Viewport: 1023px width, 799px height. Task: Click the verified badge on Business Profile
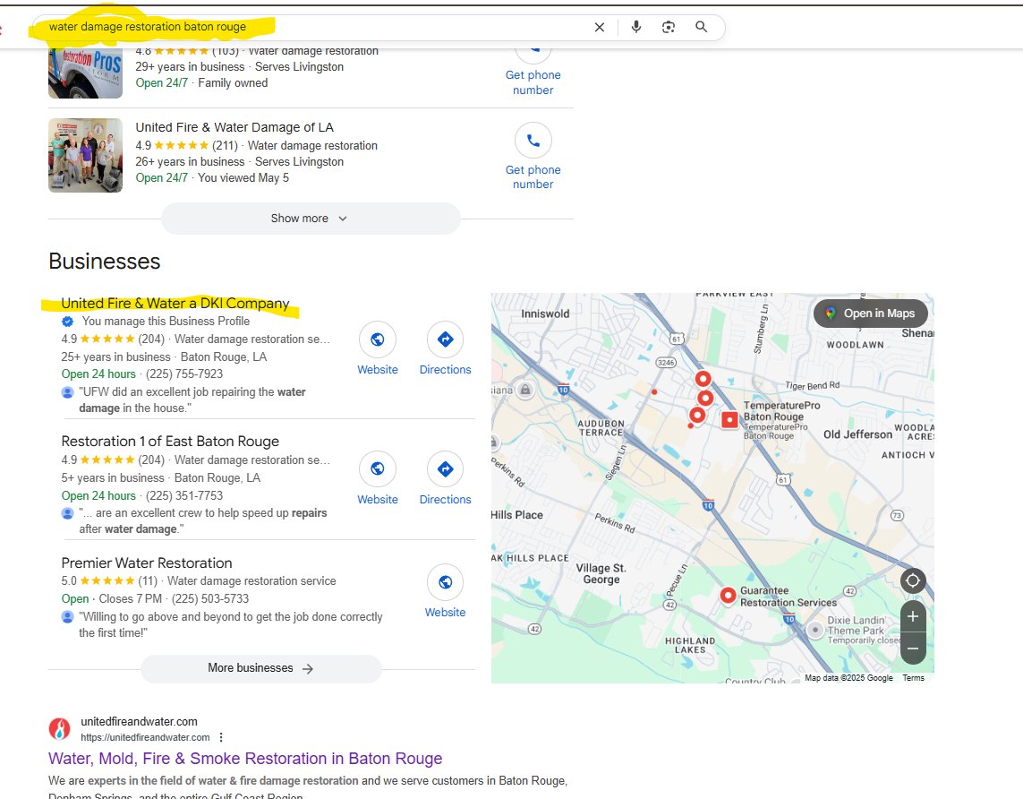pos(67,322)
